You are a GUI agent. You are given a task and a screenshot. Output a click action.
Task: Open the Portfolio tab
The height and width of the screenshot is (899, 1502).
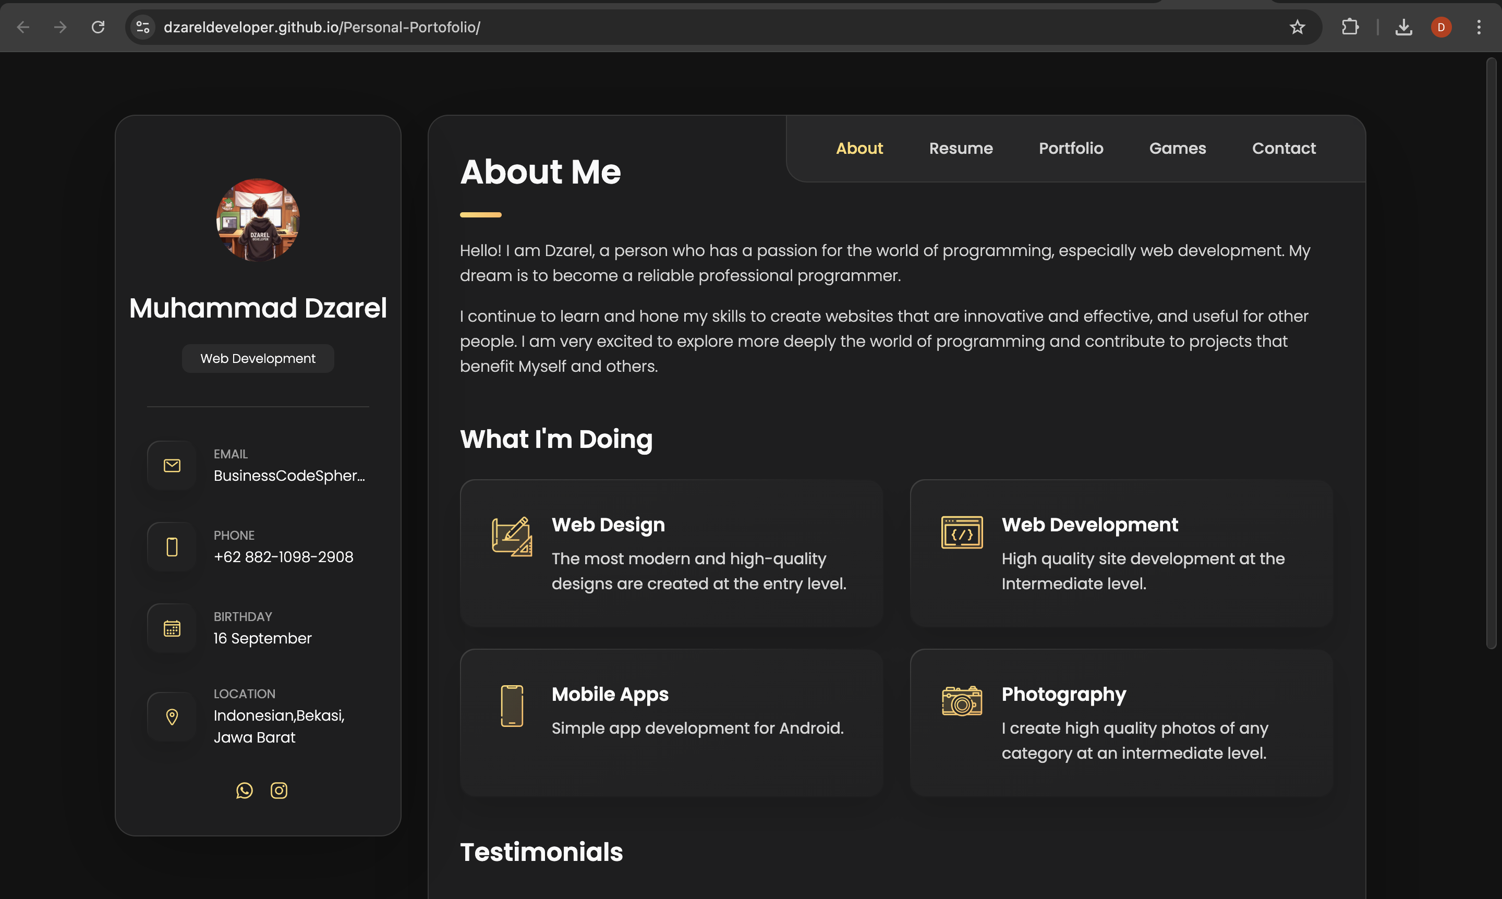[1071, 149]
